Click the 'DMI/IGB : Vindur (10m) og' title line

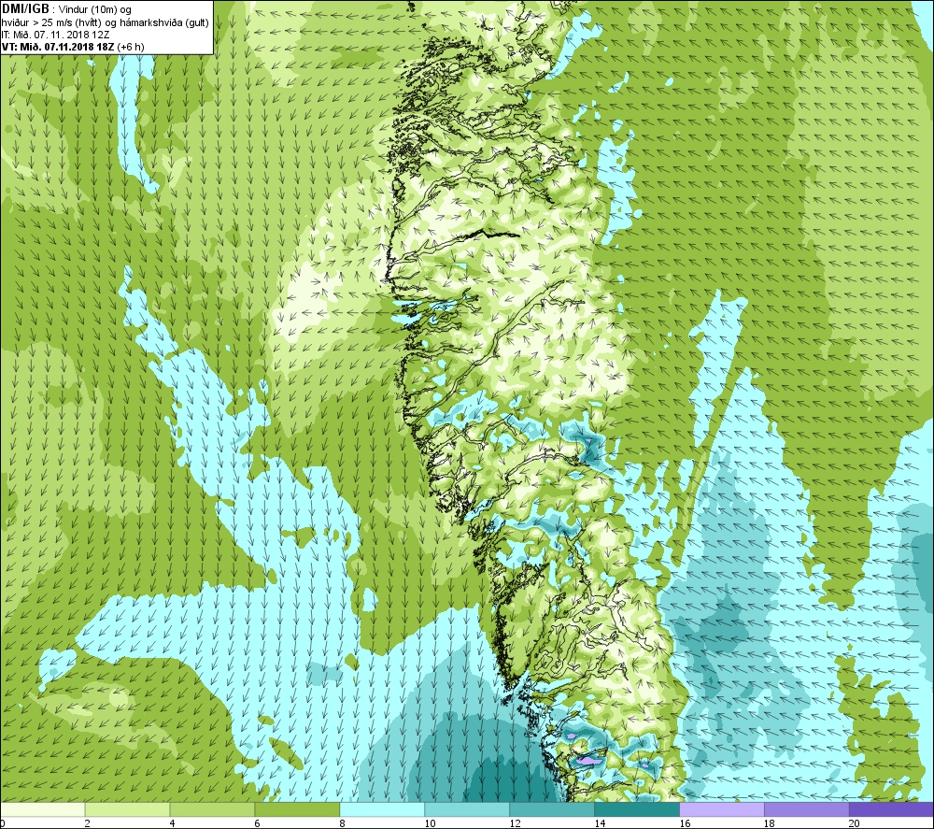click(x=66, y=8)
